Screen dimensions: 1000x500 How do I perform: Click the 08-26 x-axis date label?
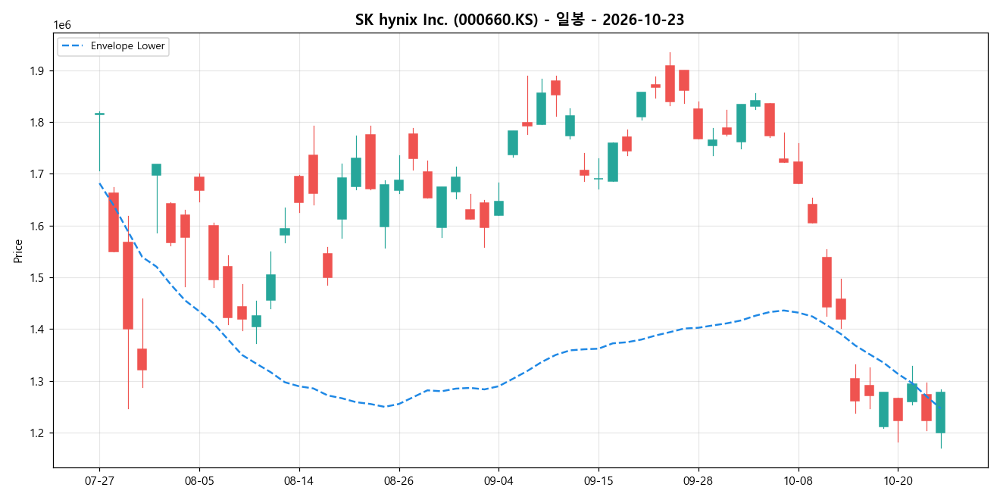coord(399,480)
